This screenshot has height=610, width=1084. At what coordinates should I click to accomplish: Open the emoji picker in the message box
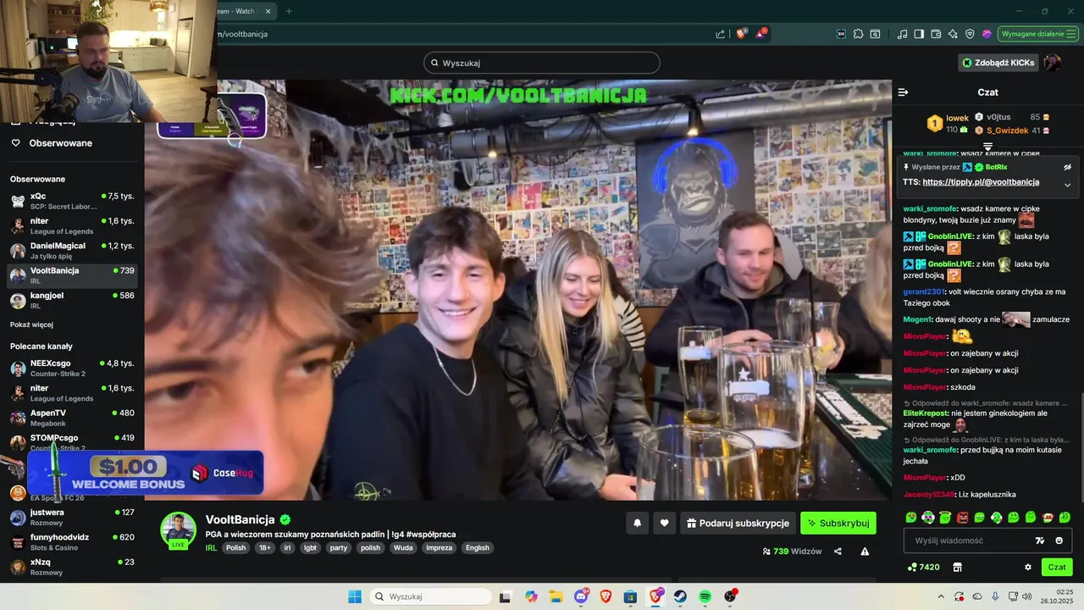coord(1059,541)
